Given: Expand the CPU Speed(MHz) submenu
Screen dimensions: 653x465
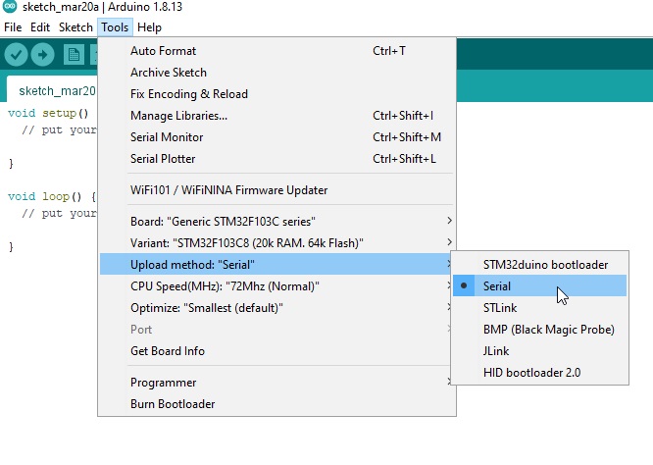Looking at the screenshot, I should [x=276, y=286].
